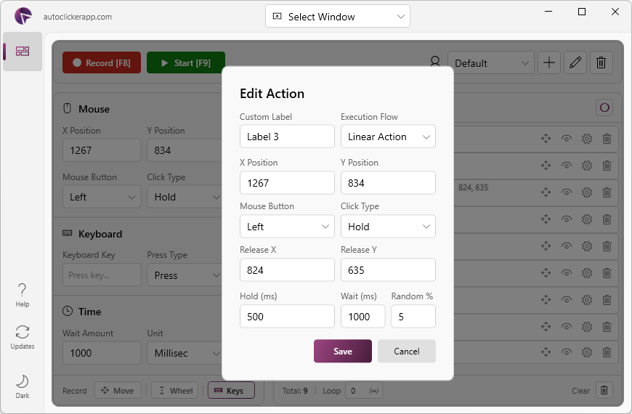The width and height of the screenshot is (632, 414).
Task: Click the Record [F8] button
Action: [102, 62]
